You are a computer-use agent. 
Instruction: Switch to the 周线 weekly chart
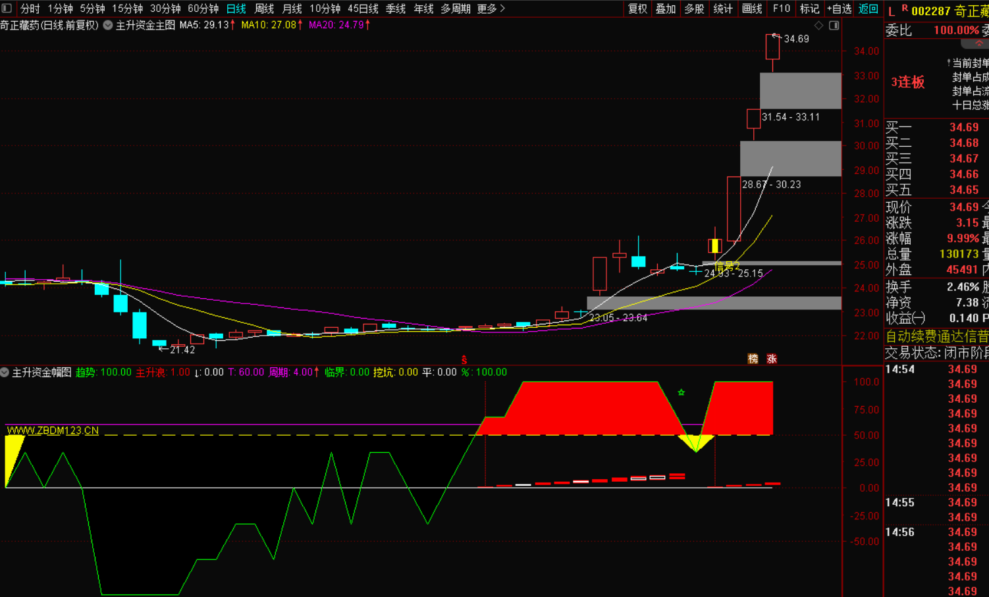coord(264,9)
